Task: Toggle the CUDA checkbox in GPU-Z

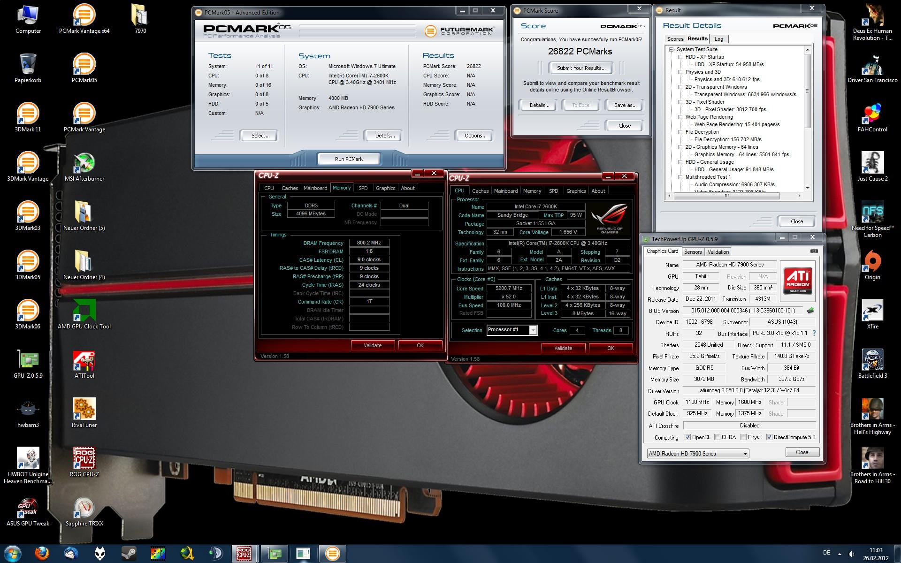Action: pyautogui.click(x=717, y=437)
